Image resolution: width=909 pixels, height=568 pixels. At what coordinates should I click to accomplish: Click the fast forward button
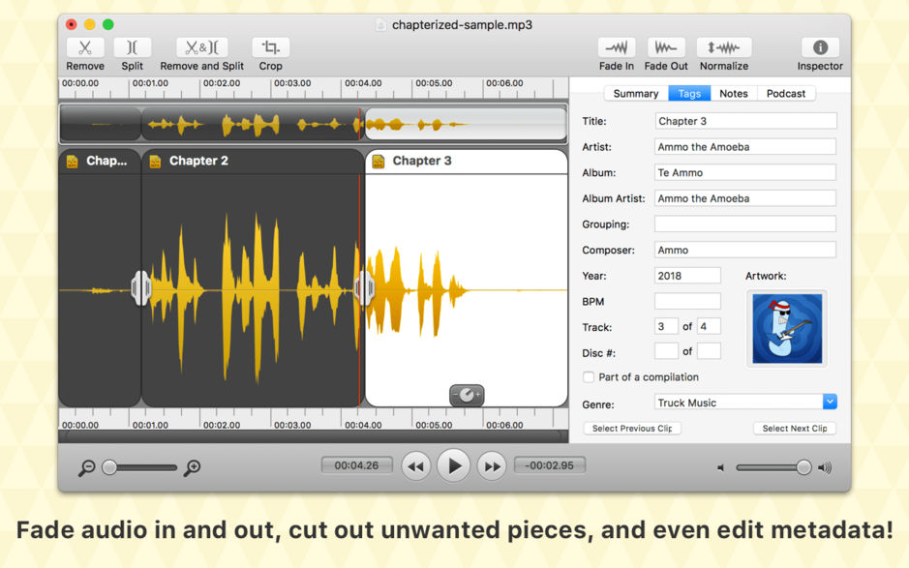click(492, 466)
